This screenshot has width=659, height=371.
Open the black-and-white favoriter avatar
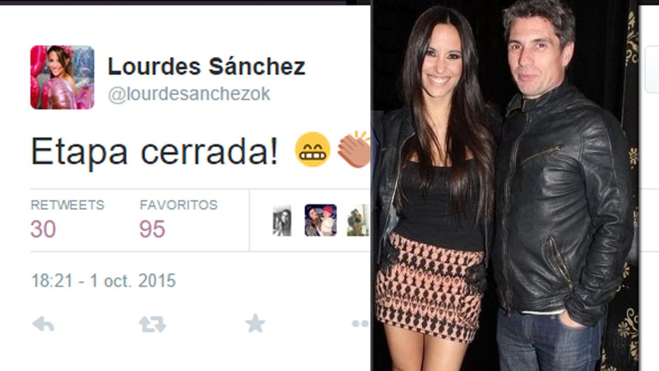click(282, 220)
